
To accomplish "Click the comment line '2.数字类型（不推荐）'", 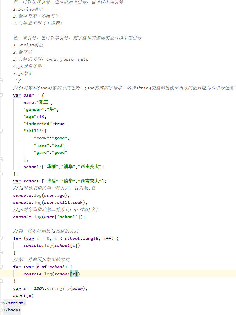I will (x=36, y=16).
